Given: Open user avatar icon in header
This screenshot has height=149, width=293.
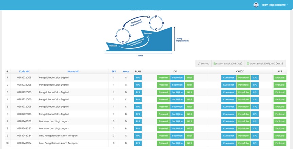Looking at the screenshot, I should (256, 5).
